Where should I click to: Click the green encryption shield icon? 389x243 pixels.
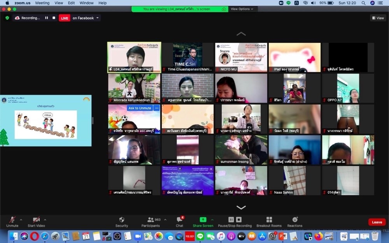[7, 18]
